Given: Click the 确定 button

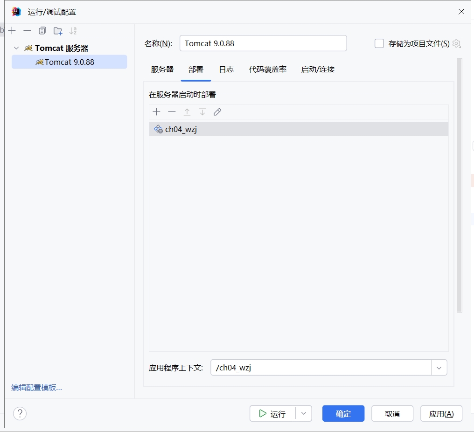Looking at the screenshot, I should (x=343, y=413).
